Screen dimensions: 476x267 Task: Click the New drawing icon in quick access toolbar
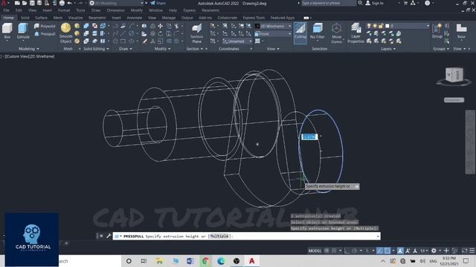(x=17, y=3)
